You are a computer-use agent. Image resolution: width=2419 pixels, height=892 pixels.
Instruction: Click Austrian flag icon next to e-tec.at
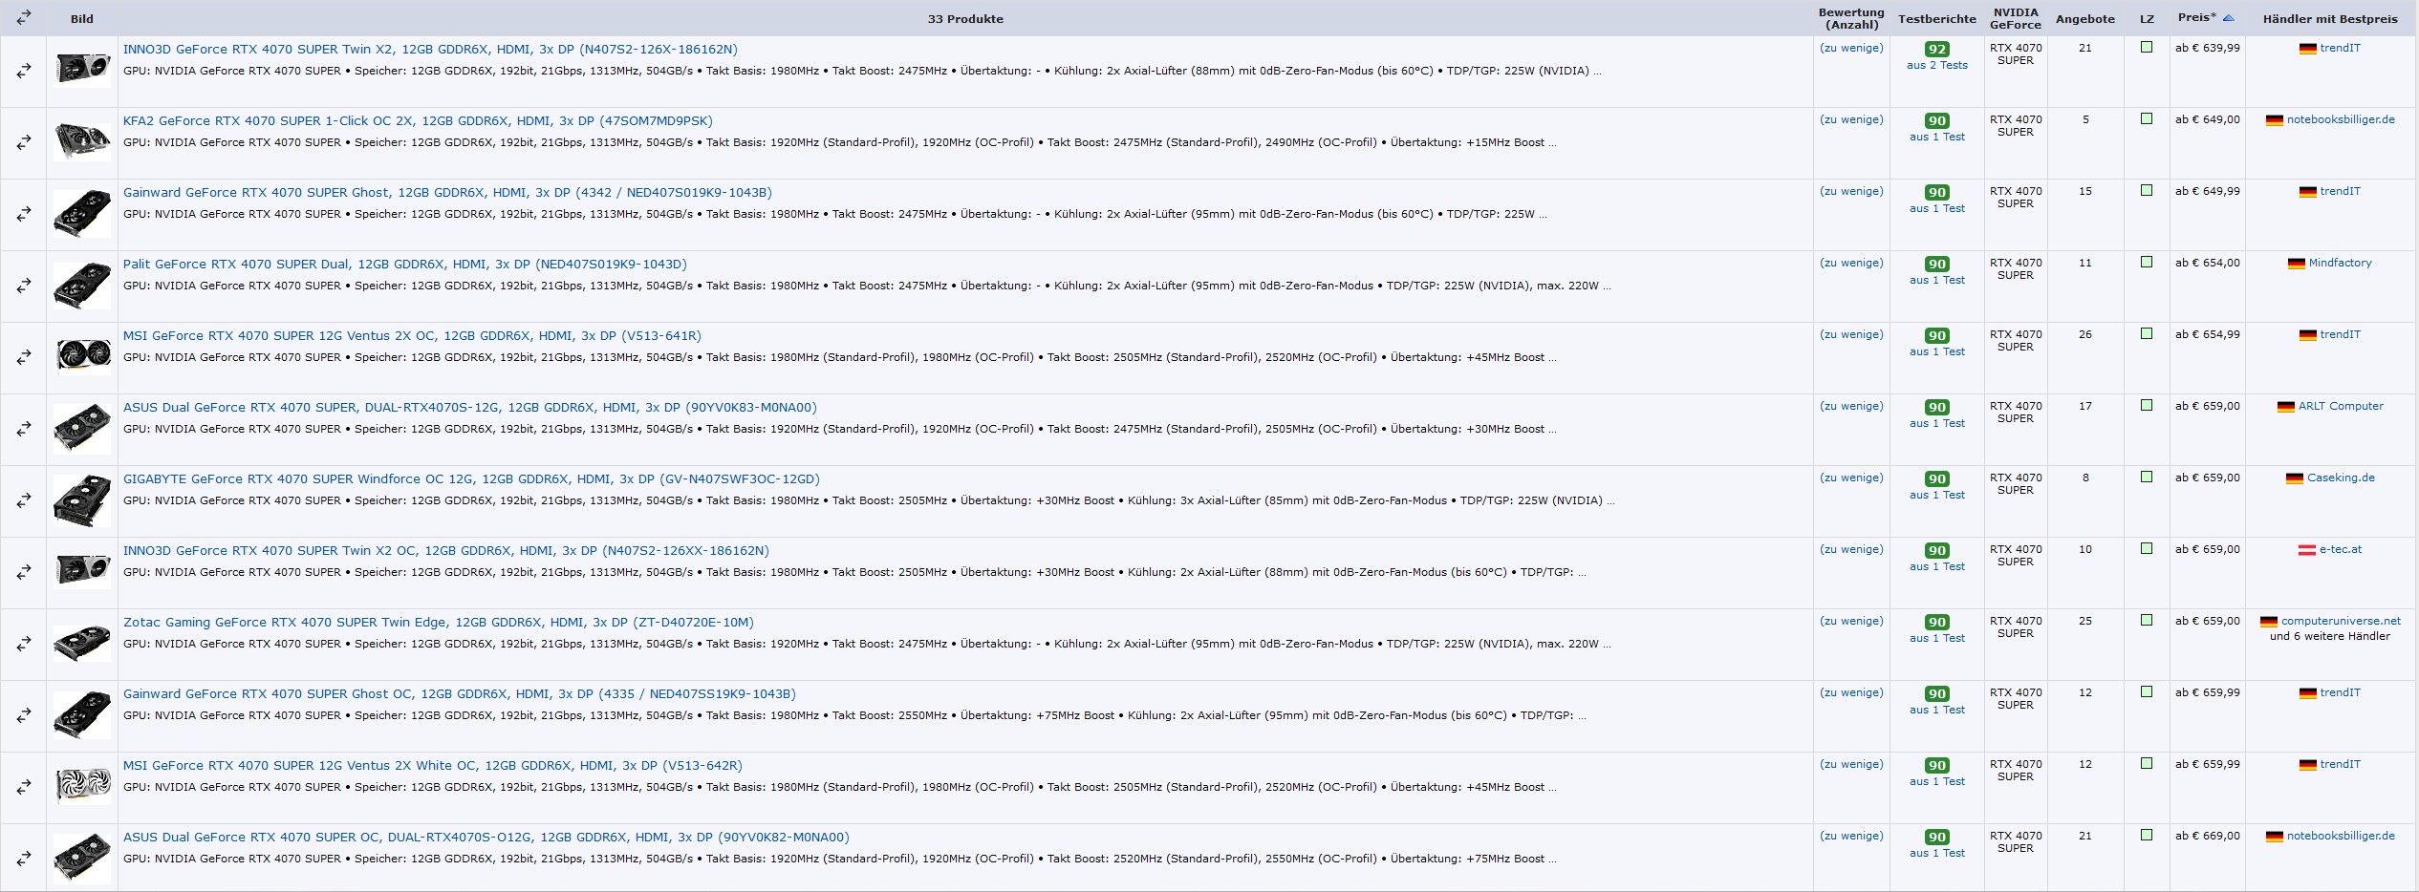tap(2307, 550)
